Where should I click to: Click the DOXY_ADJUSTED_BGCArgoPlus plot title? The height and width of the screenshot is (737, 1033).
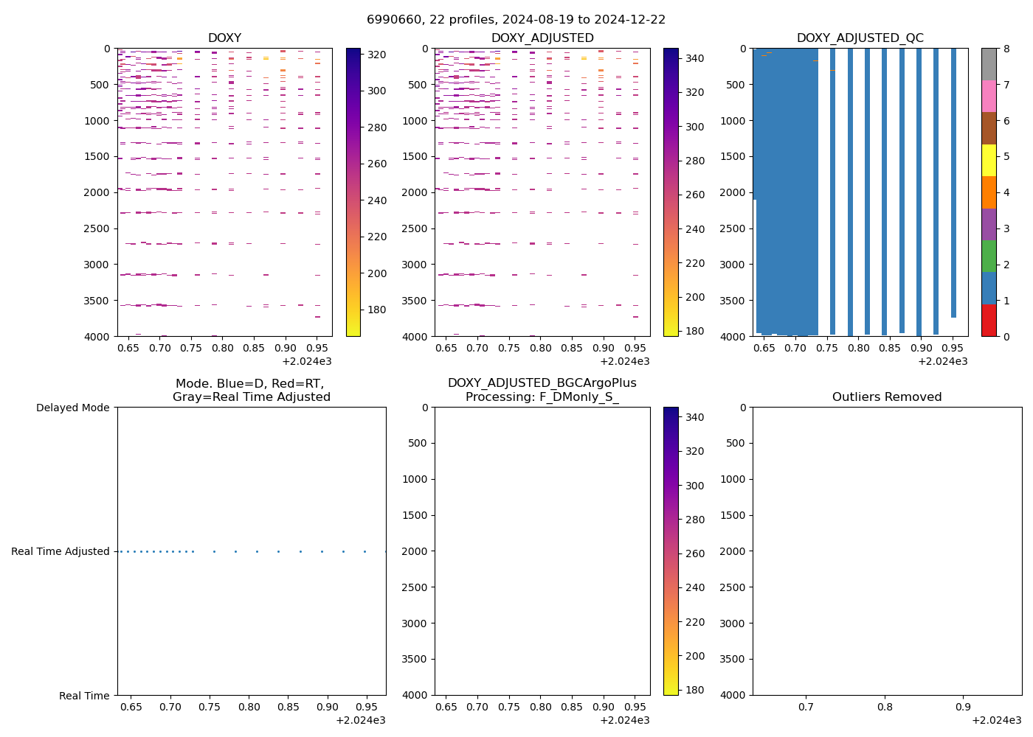tap(542, 383)
